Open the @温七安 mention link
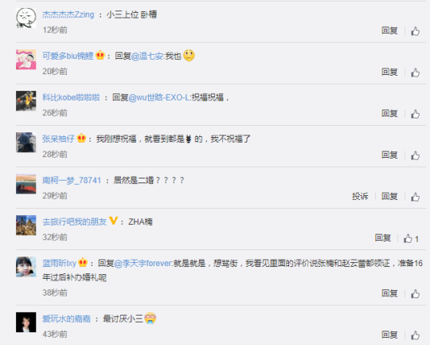This screenshot has width=430, height=345. tap(147, 56)
